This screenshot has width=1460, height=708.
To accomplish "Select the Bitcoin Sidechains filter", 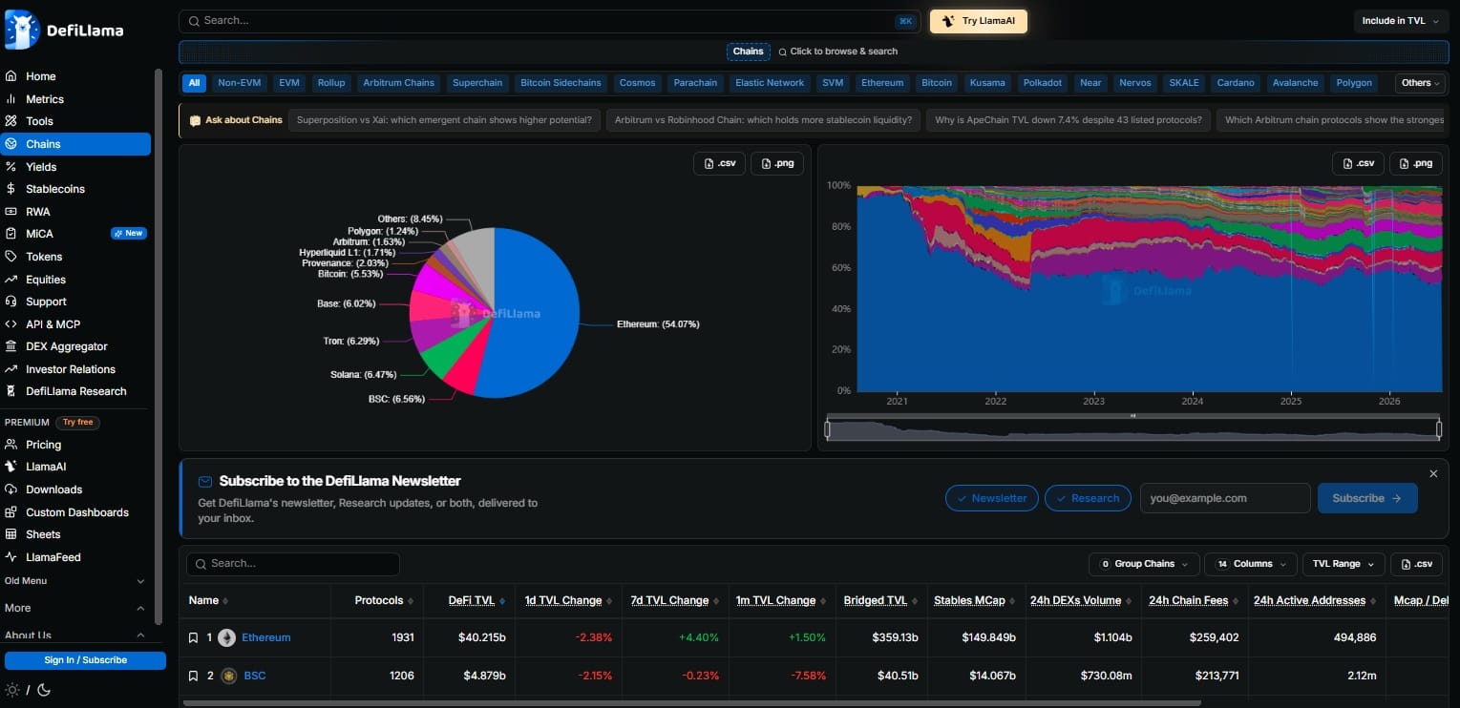I will 561,83.
